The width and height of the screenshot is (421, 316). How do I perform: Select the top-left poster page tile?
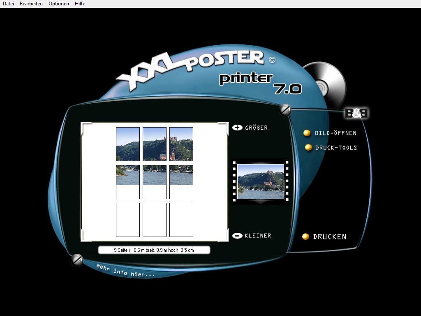tap(128, 144)
